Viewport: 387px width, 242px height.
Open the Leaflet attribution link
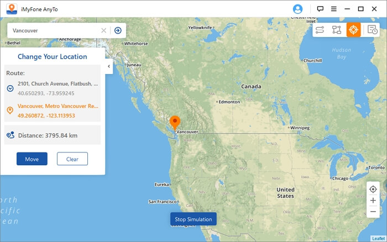pos(378,238)
